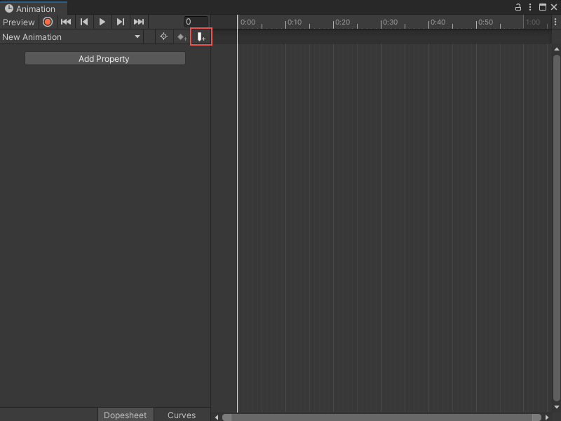
Task: Click the current frame number field
Action: (x=196, y=21)
